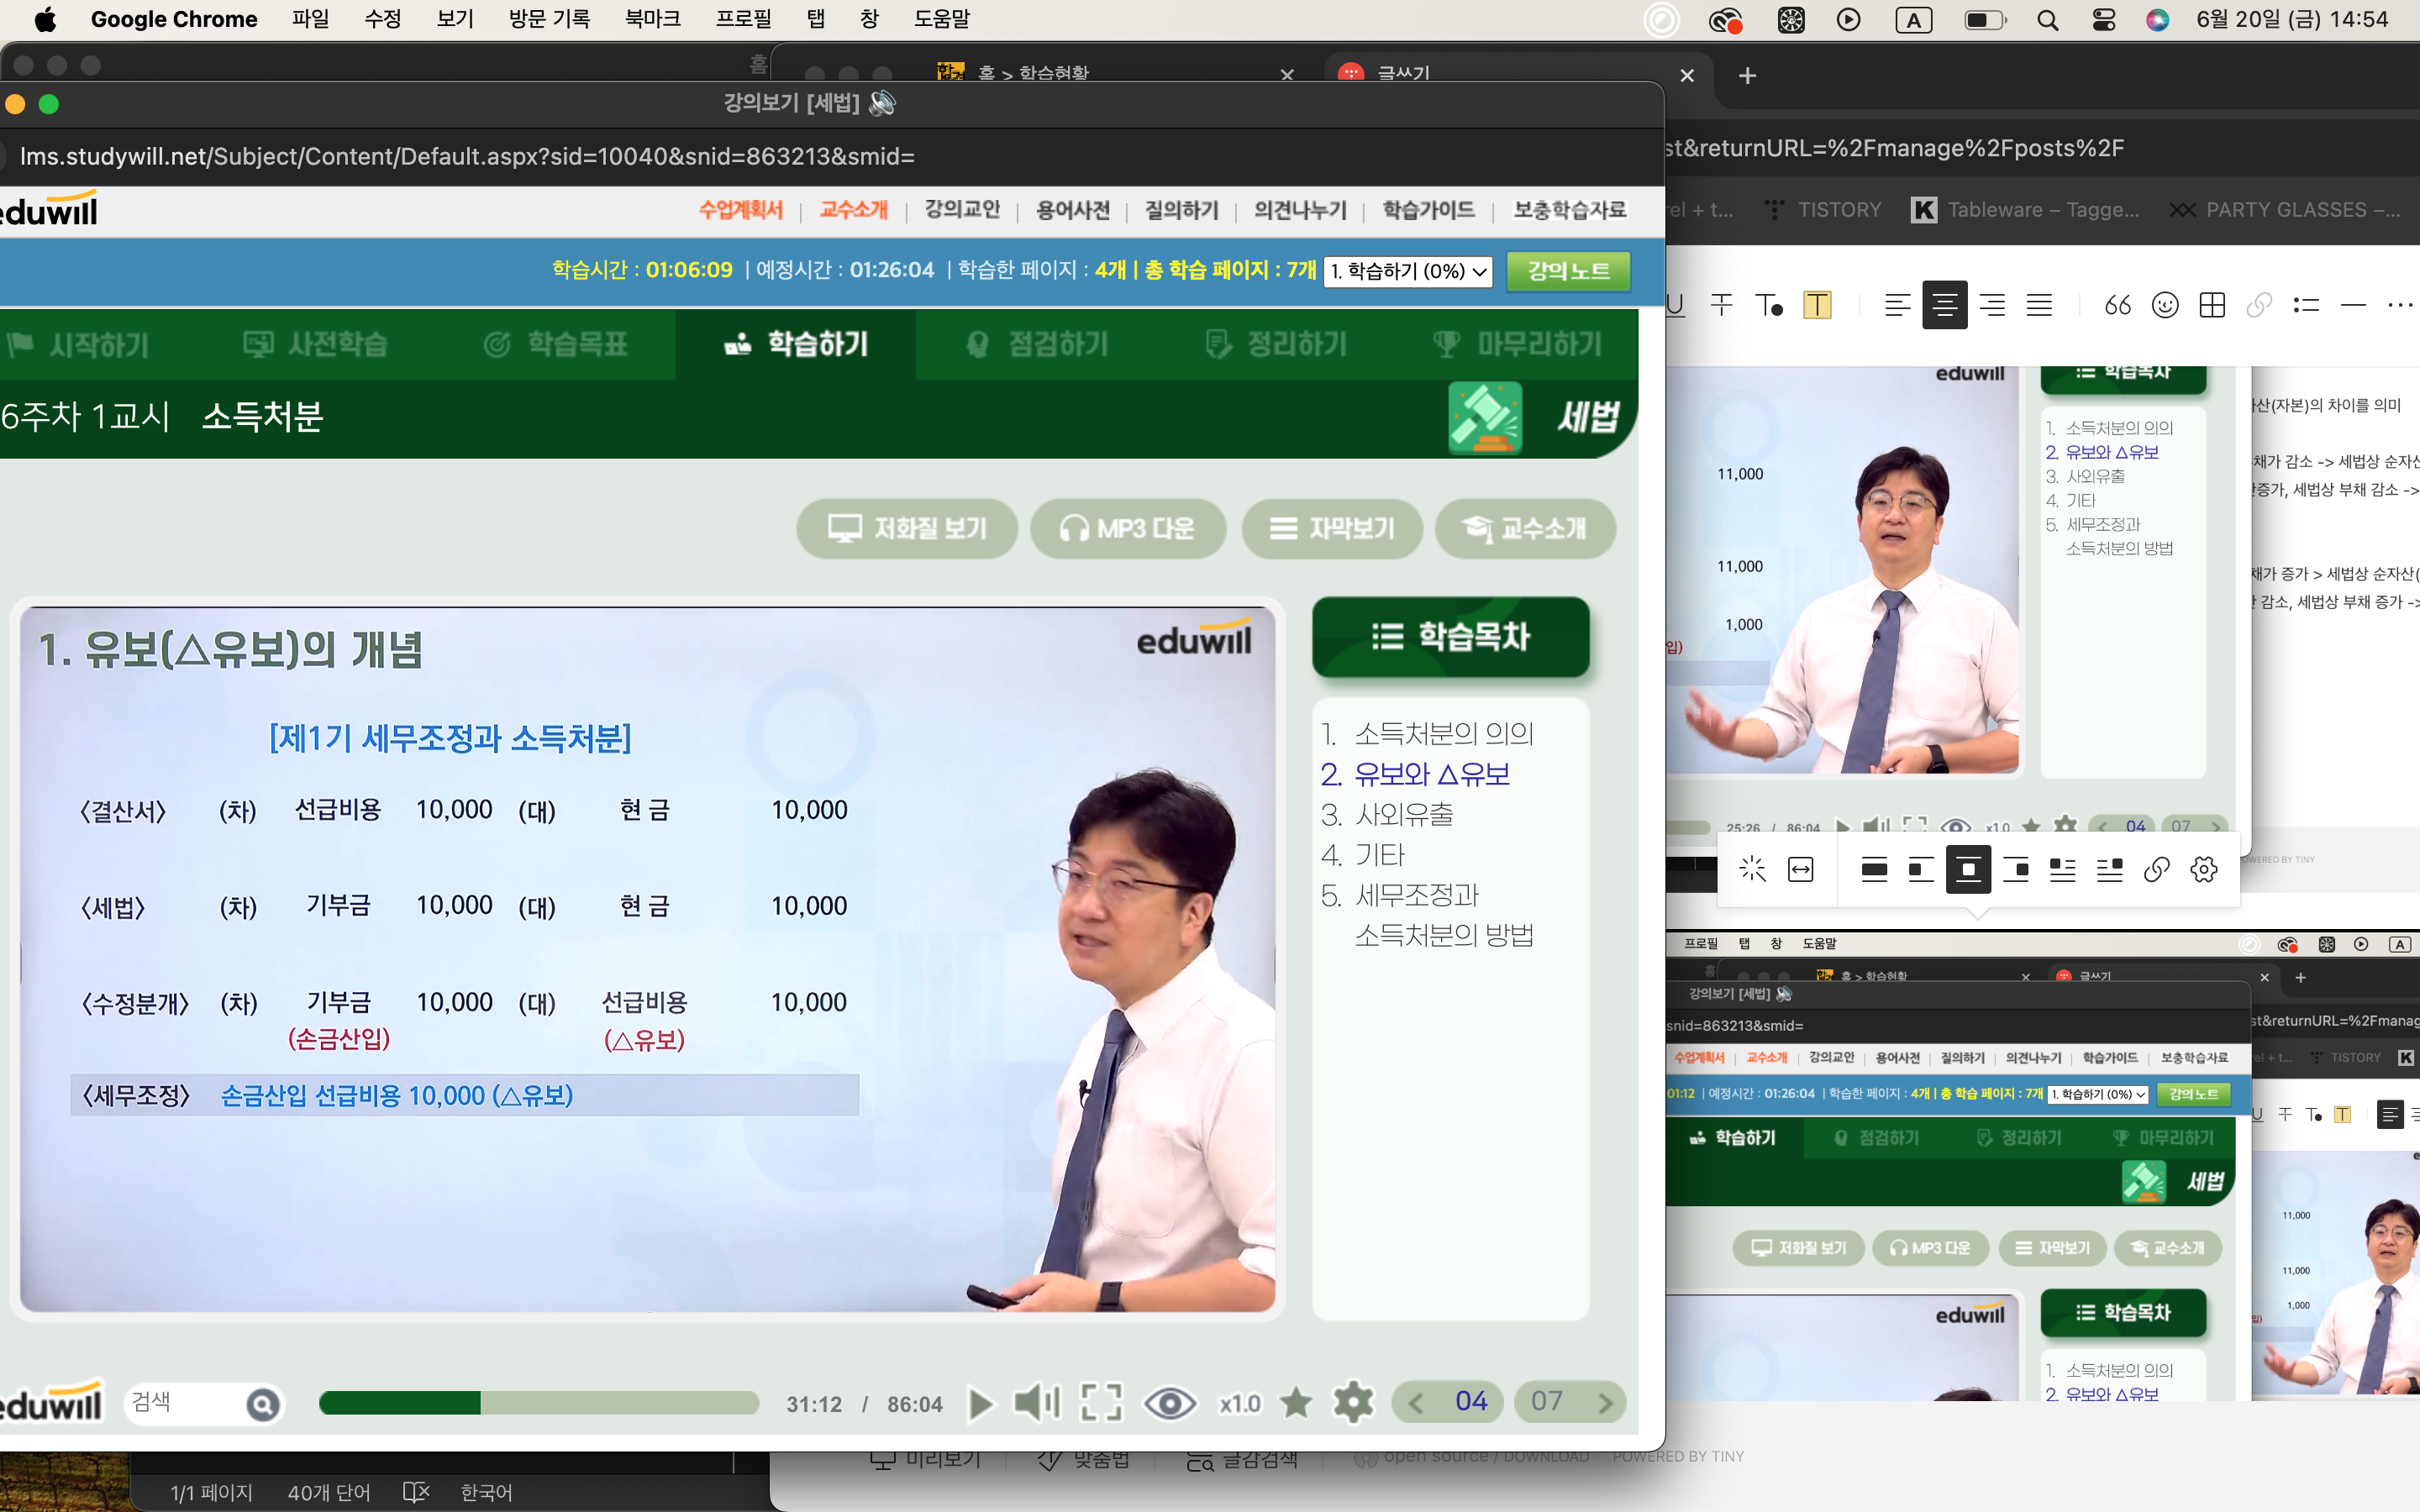Click the 자막보기 subtitles button
2420x1512 pixels.
1332,528
